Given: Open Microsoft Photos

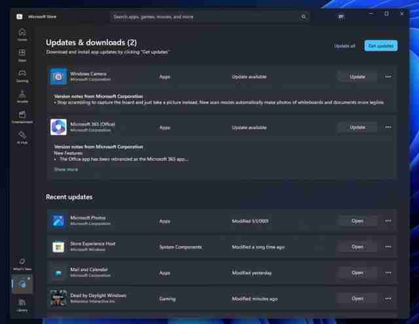Looking at the screenshot, I should point(357,221).
